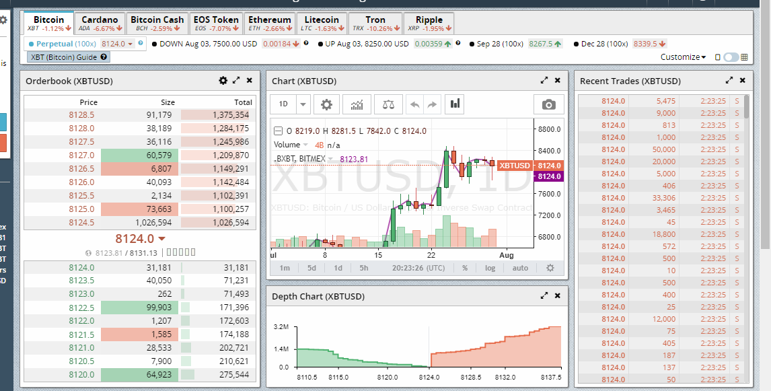The image size is (771, 391).
Task: Switch to the EOS Token tab
Action: (x=216, y=24)
